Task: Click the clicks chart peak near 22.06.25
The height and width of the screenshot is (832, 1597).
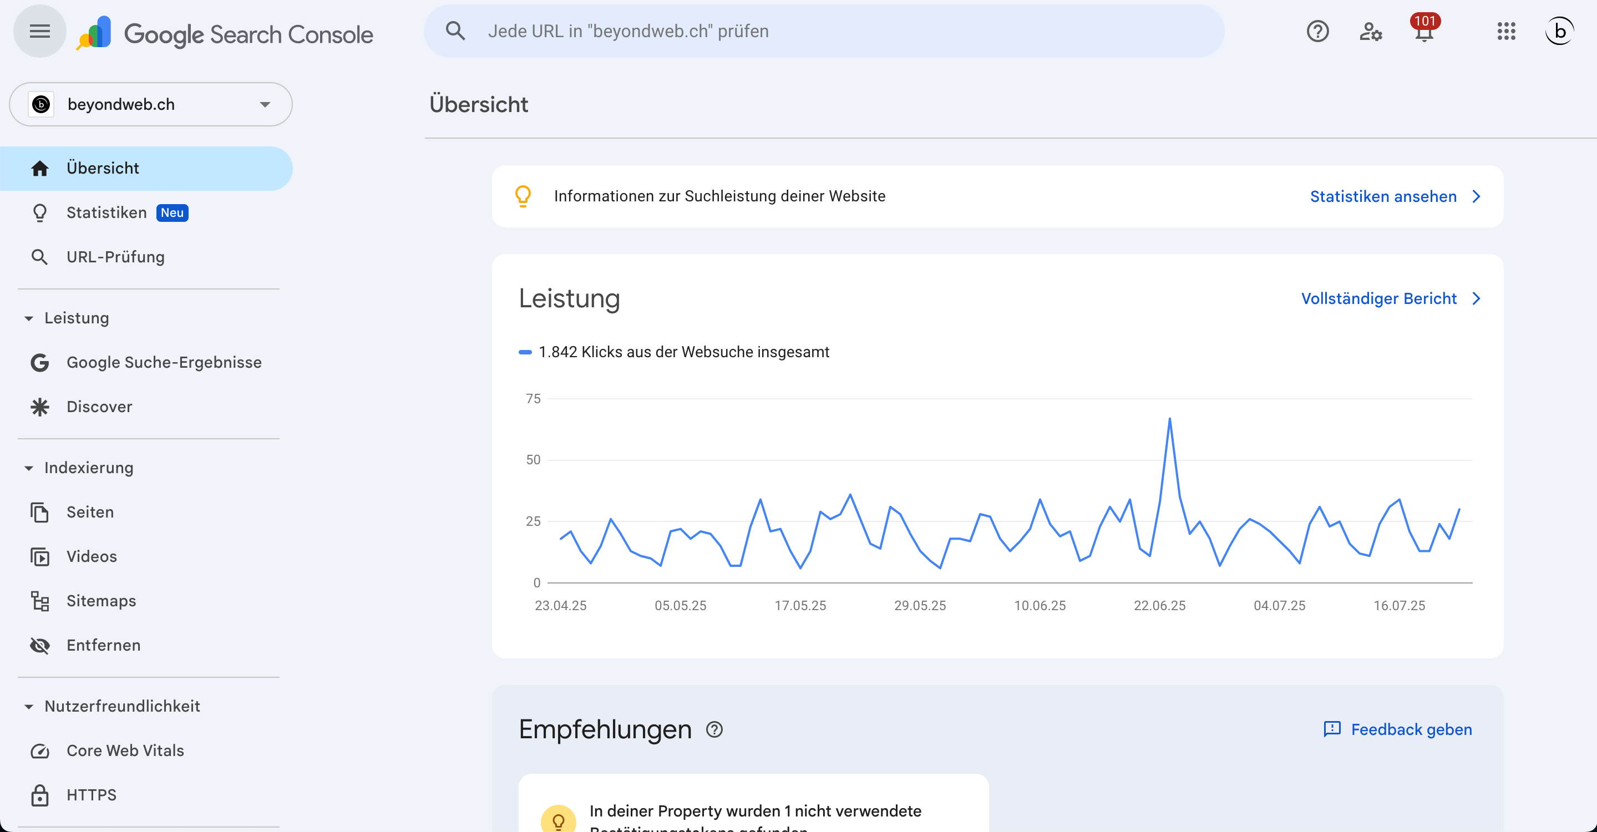Action: [1170, 419]
